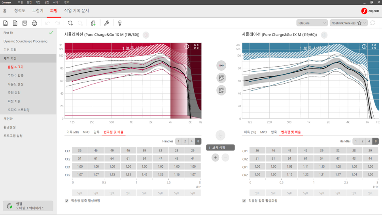382x215 pixels.
Task: Open the wrench tools icon
Action: pos(106,23)
